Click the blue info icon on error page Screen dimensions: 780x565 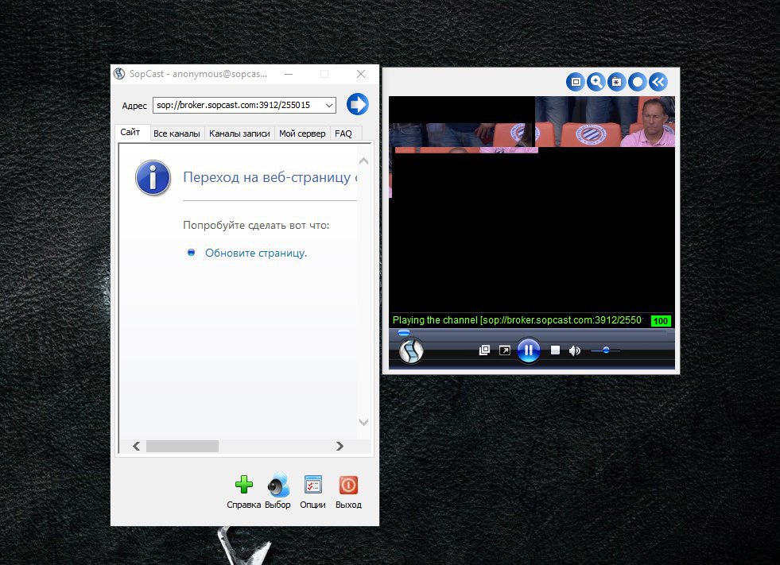coord(153,177)
